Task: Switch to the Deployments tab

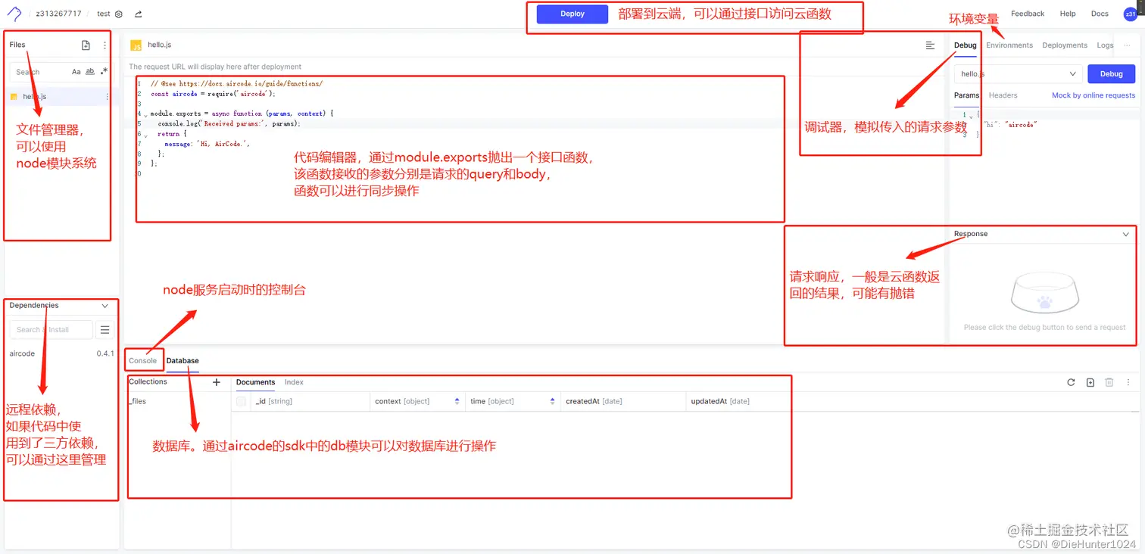Action: click(x=1065, y=45)
